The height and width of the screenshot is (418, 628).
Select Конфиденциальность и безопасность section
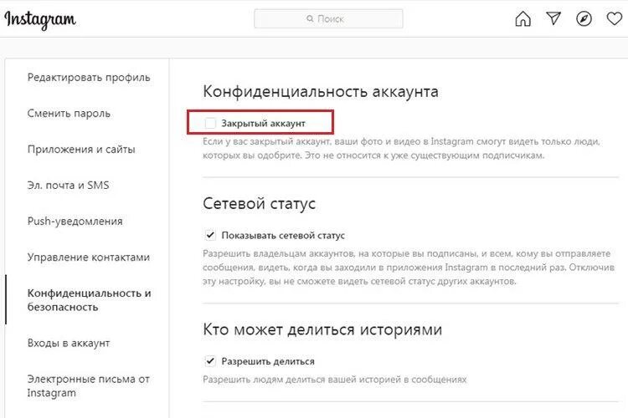pos(89,300)
